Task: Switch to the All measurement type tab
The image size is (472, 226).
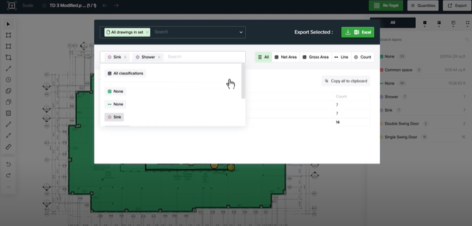Action: [263, 57]
